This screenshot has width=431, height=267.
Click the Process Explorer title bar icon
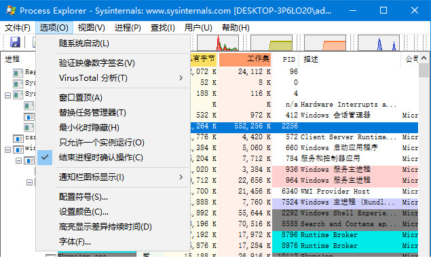pyautogui.click(x=11, y=10)
